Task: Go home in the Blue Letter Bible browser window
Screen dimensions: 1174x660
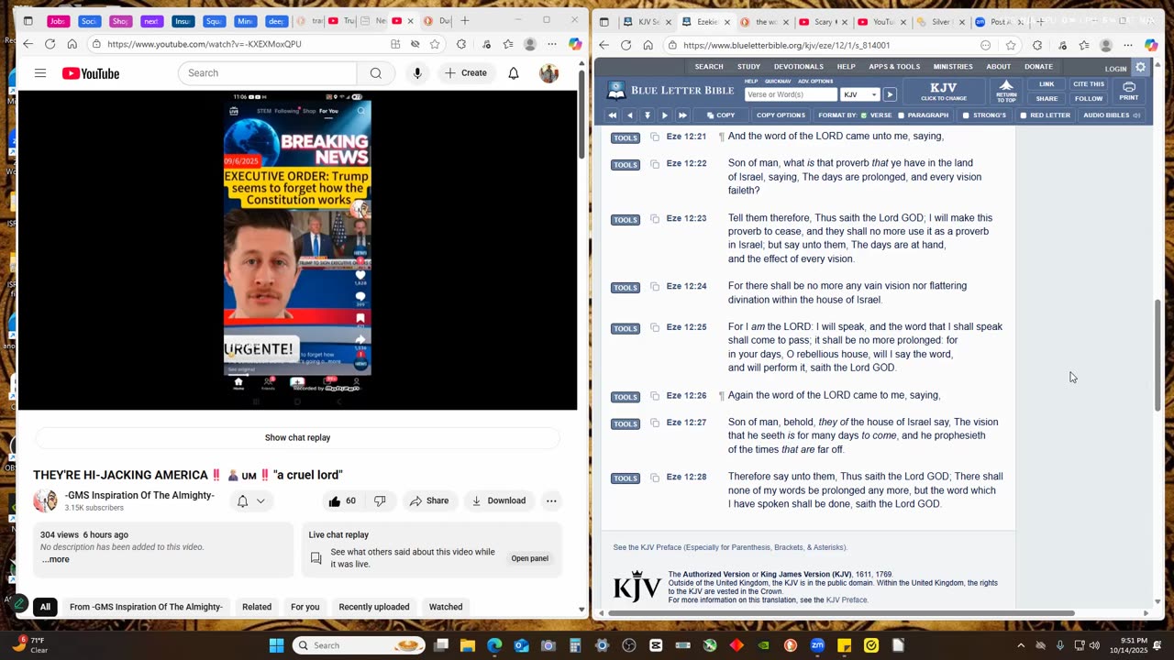Action: (648, 45)
